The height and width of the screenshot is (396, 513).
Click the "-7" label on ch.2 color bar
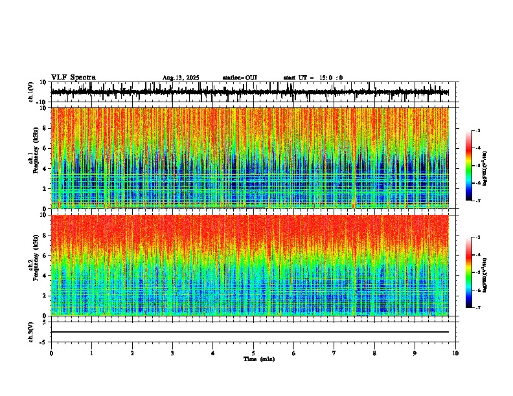477,307
